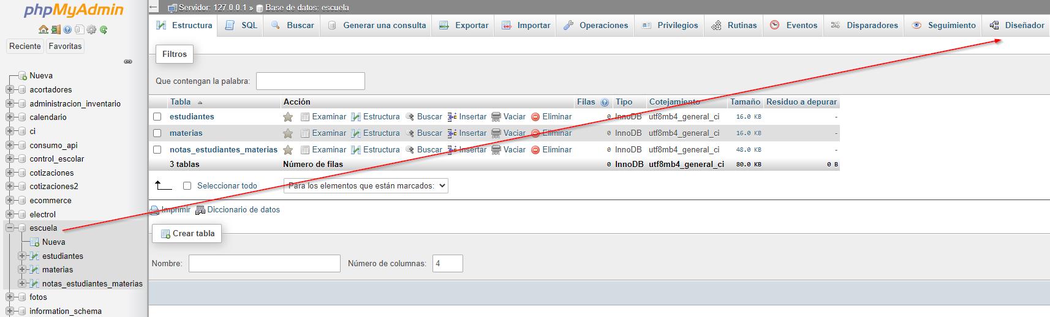
Task: Click the Diseñador tab icon
Action: tap(994, 25)
